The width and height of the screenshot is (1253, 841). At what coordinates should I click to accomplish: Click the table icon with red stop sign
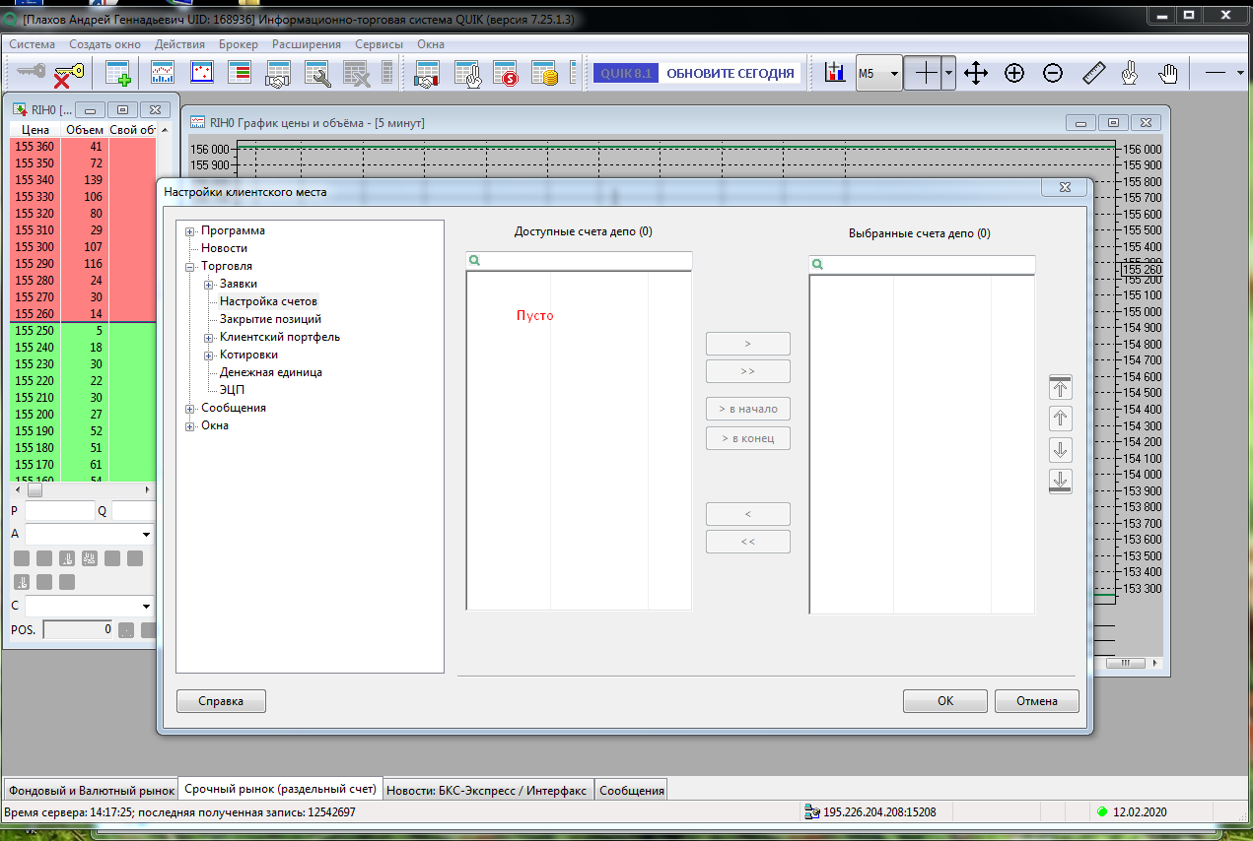(x=505, y=73)
